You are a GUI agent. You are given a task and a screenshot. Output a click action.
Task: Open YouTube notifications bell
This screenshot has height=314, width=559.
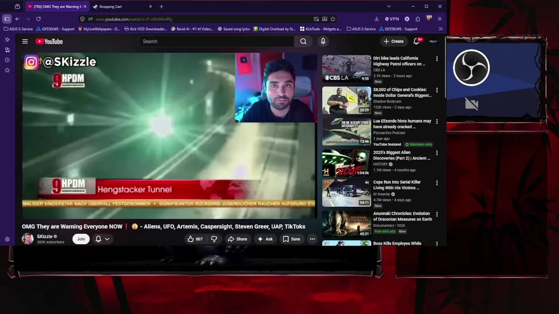(x=417, y=41)
